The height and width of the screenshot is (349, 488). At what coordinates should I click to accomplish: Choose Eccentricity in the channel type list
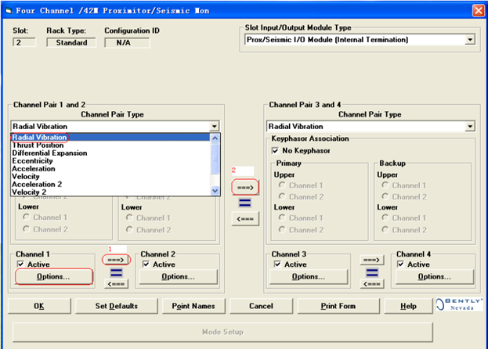coord(34,160)
